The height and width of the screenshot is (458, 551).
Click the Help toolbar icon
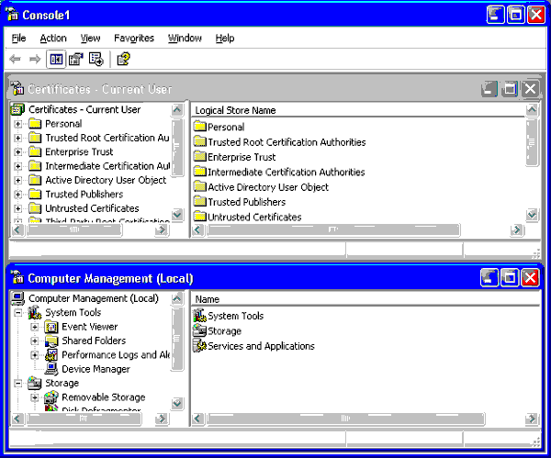tap(123, 59)
